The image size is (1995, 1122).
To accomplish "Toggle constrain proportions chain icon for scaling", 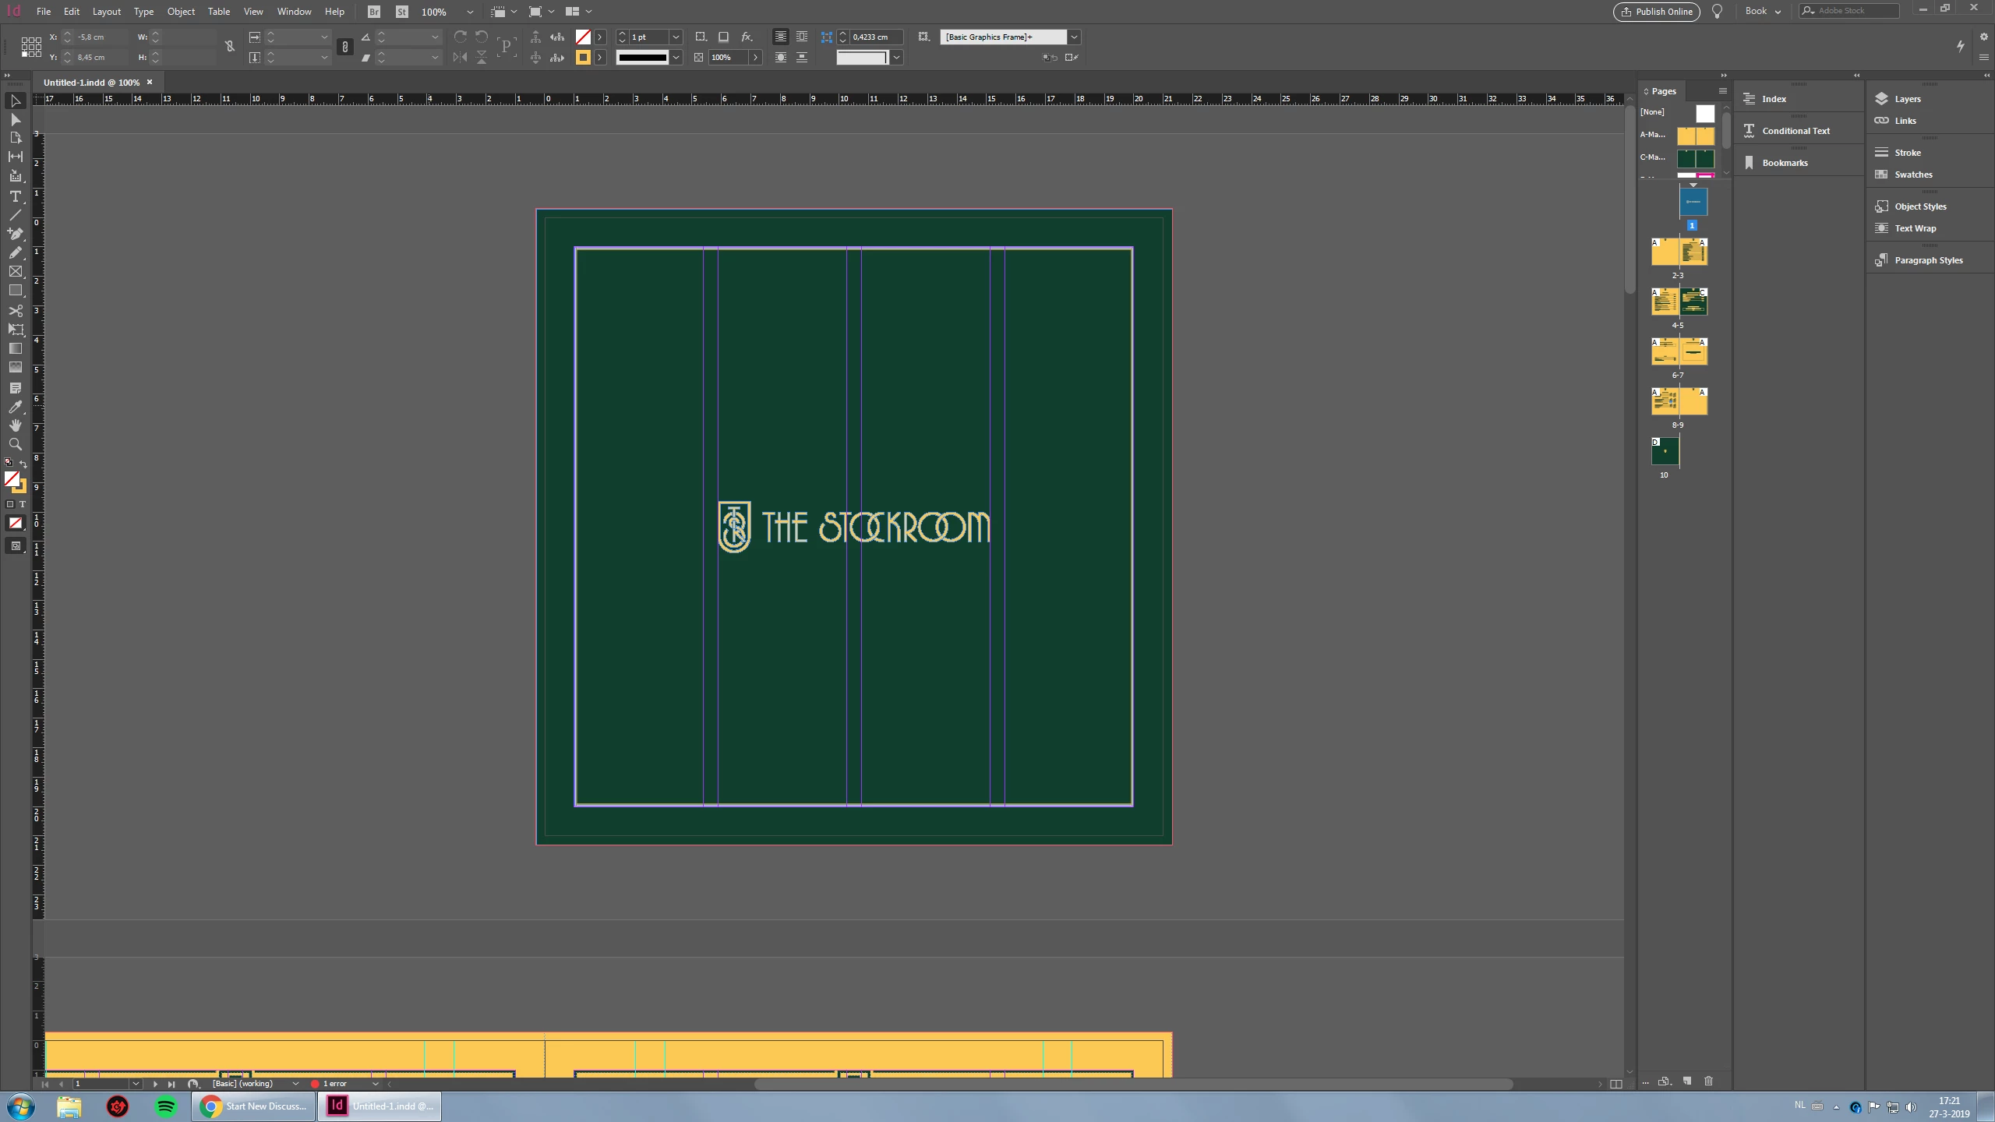I will 344,48.
